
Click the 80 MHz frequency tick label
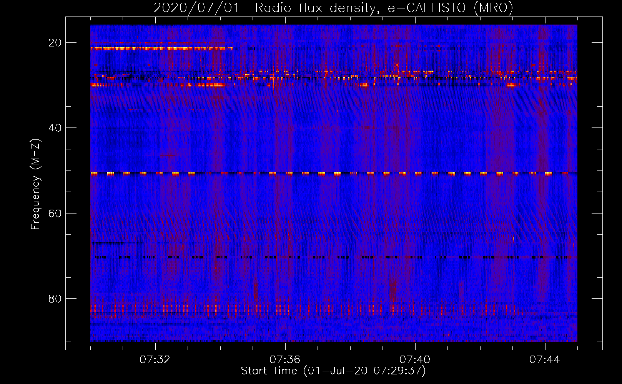tap(55, 299)
